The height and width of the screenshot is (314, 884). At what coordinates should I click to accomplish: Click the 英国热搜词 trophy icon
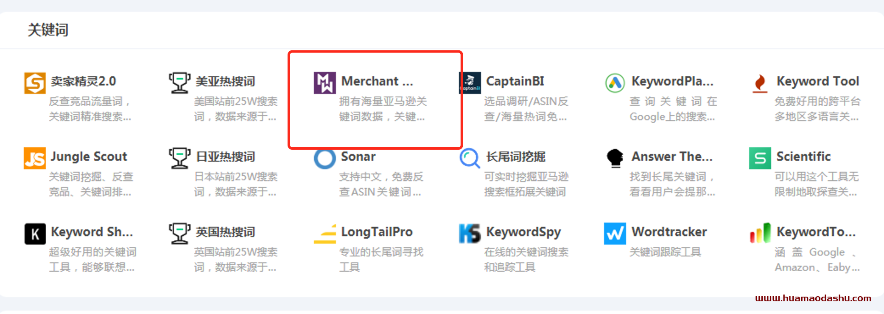coord(180,234)
